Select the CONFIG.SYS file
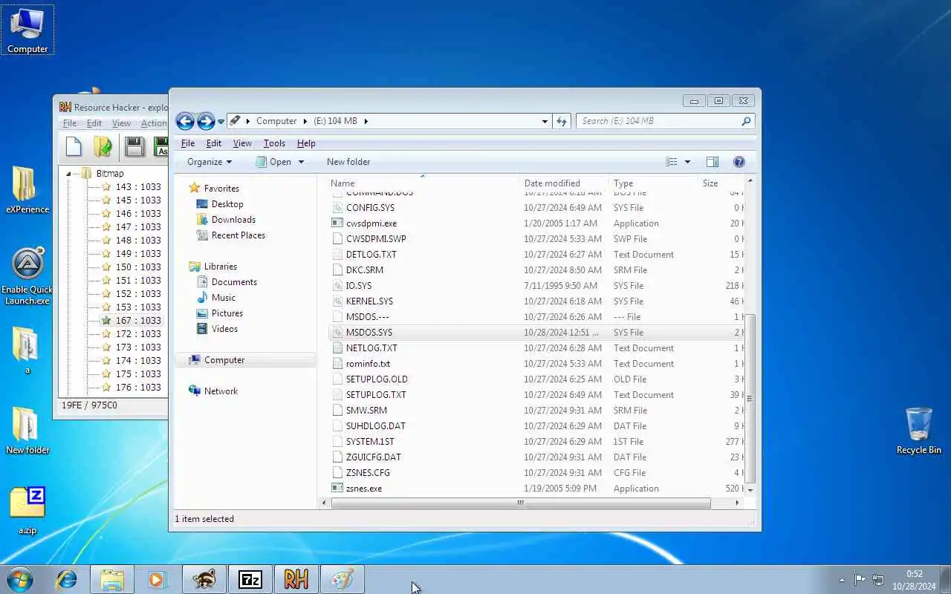 (x=370, y=208)
